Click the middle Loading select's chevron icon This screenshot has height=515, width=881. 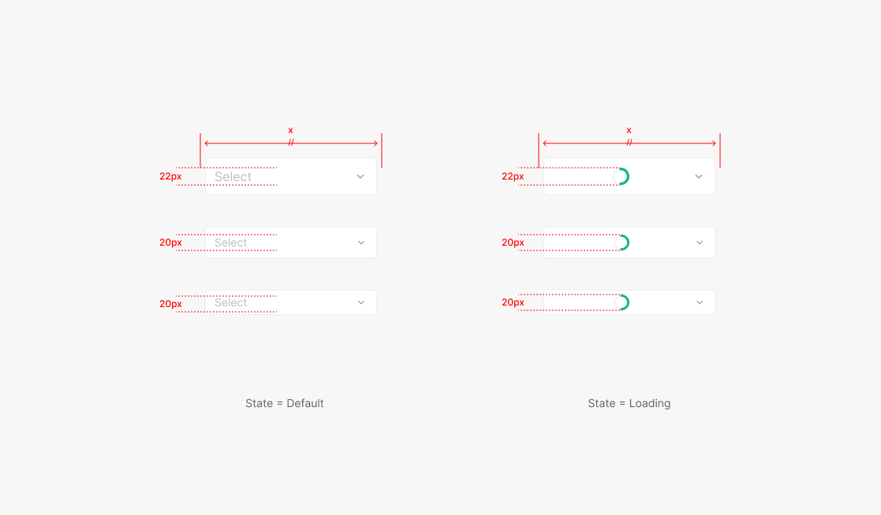point(700,243)
